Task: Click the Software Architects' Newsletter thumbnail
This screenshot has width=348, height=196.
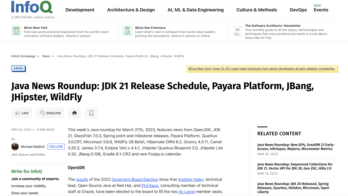Action: [237, 31]
